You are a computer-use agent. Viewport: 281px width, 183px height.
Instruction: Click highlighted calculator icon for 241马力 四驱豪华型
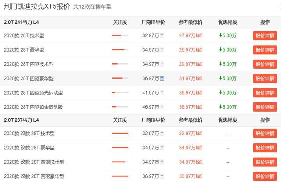pos(162,78)
